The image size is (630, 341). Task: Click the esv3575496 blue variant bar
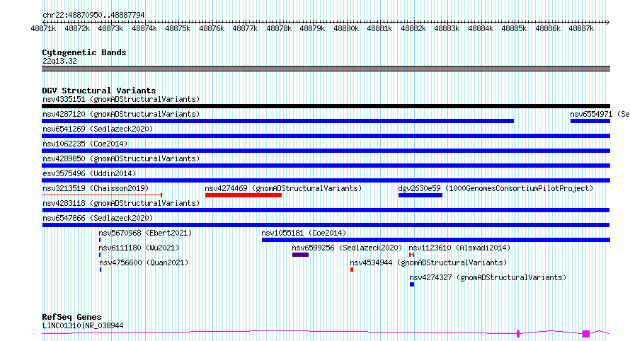point(326,180)
